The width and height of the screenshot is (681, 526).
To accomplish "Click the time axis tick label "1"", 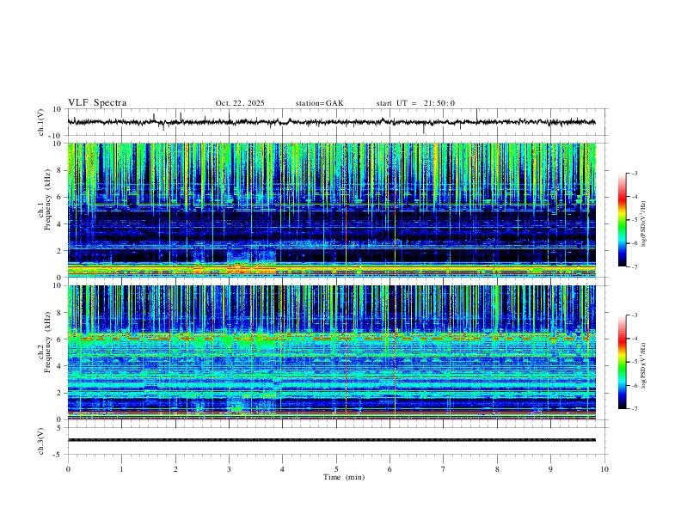I will click(121, 469).
